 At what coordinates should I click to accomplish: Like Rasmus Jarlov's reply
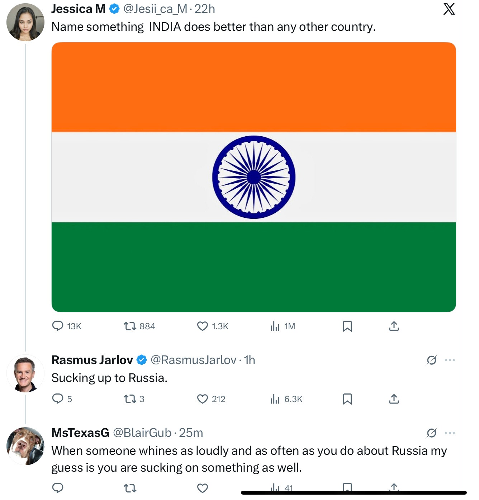(203, 399)
